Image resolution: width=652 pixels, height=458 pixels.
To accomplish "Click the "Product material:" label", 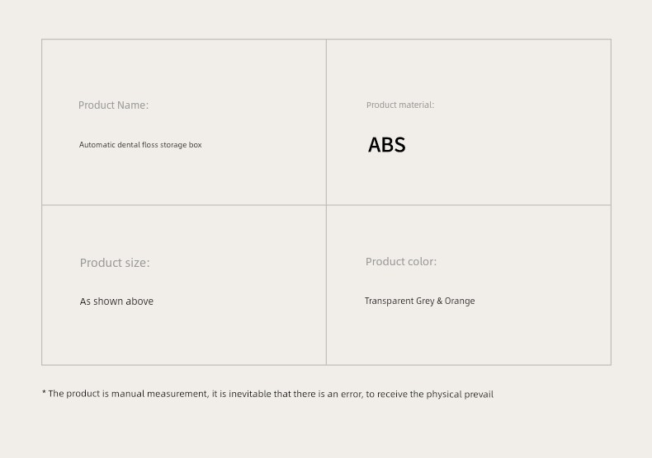I will 400,105.
